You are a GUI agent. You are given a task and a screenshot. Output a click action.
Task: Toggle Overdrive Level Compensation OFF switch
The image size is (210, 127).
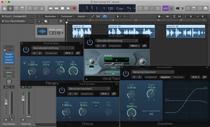pos(151,114)
